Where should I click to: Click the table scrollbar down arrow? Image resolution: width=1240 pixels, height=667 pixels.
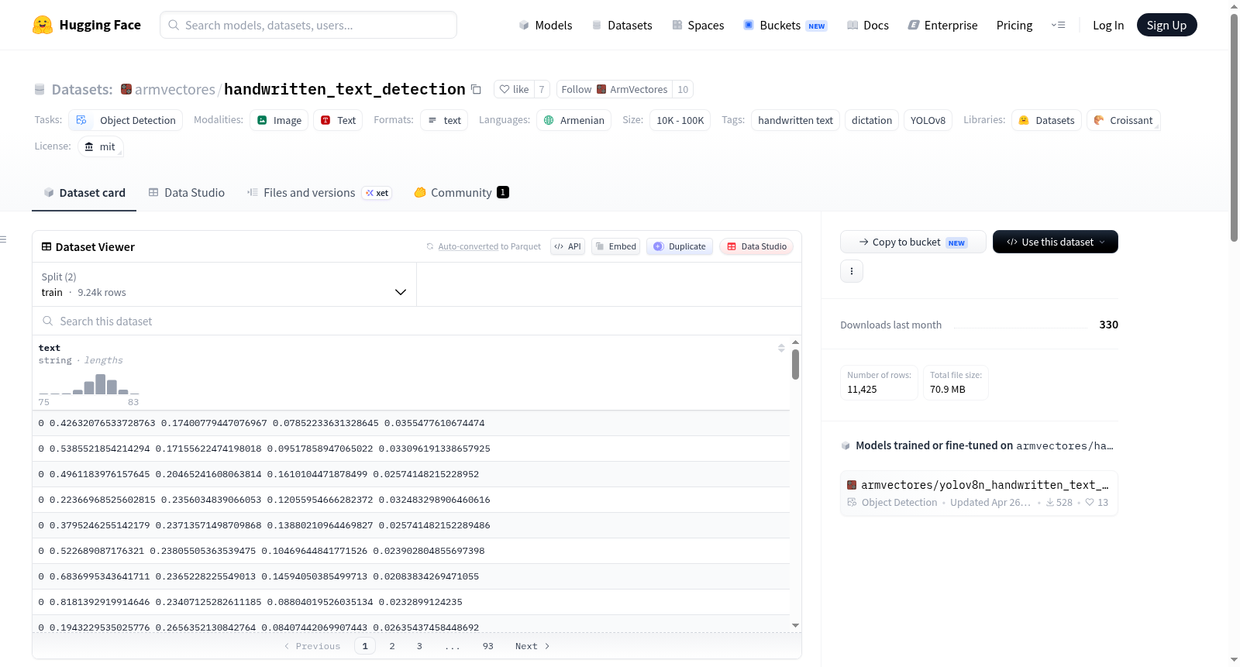(795, 625)
